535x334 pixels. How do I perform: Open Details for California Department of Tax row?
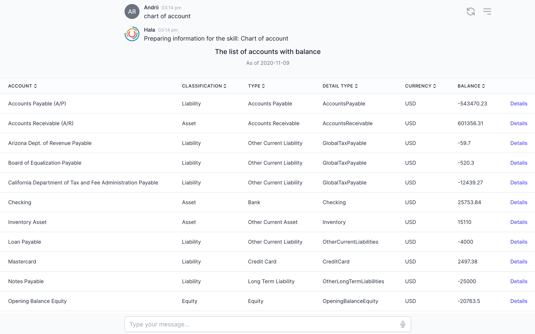519,183
